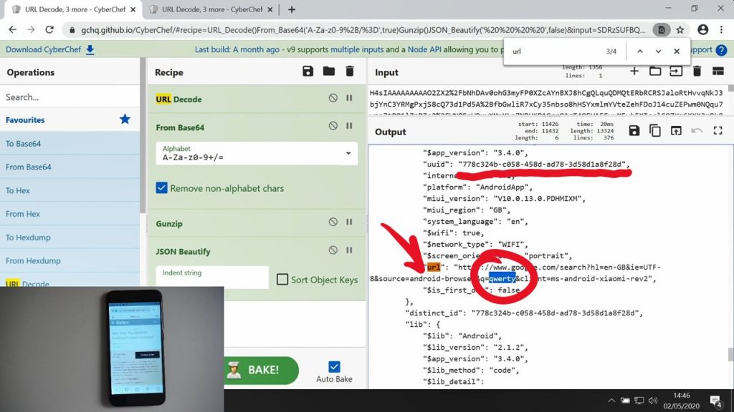Click the BAKE! button
The height and width of the screenshot is (412, 734).
[x=261, y=370]
